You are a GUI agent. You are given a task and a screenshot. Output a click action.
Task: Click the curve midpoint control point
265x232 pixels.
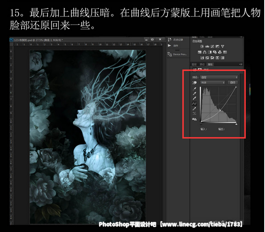(x=220, y=110)
